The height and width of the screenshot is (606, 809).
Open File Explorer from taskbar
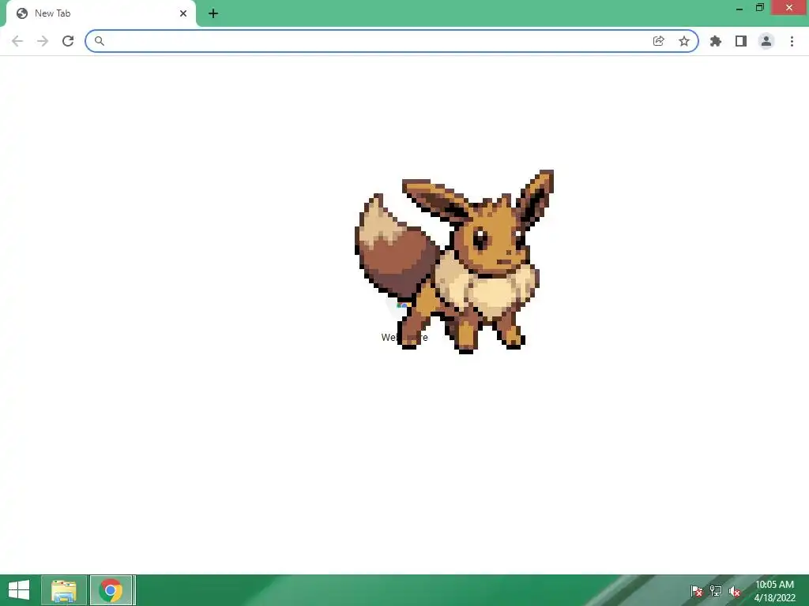[64, 590]
